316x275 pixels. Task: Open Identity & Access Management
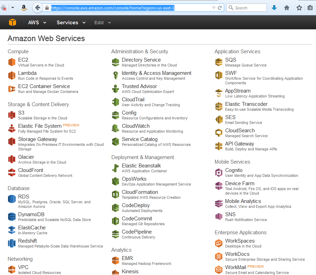[x=156, y=73]
